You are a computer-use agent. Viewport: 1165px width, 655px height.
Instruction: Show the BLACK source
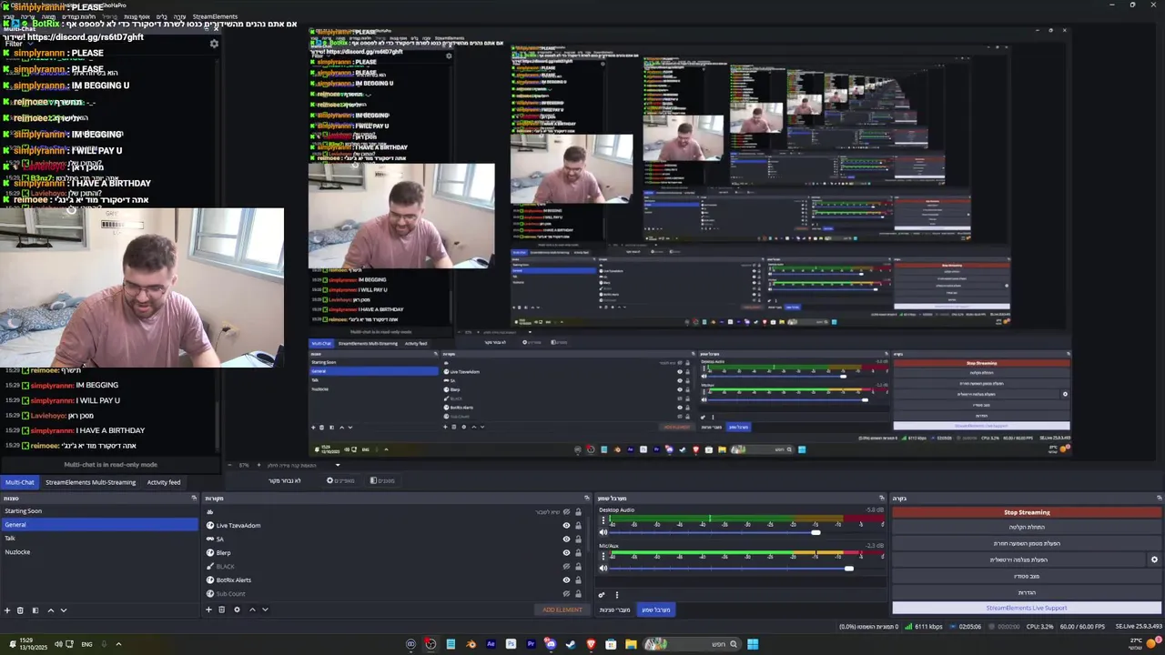566,567
